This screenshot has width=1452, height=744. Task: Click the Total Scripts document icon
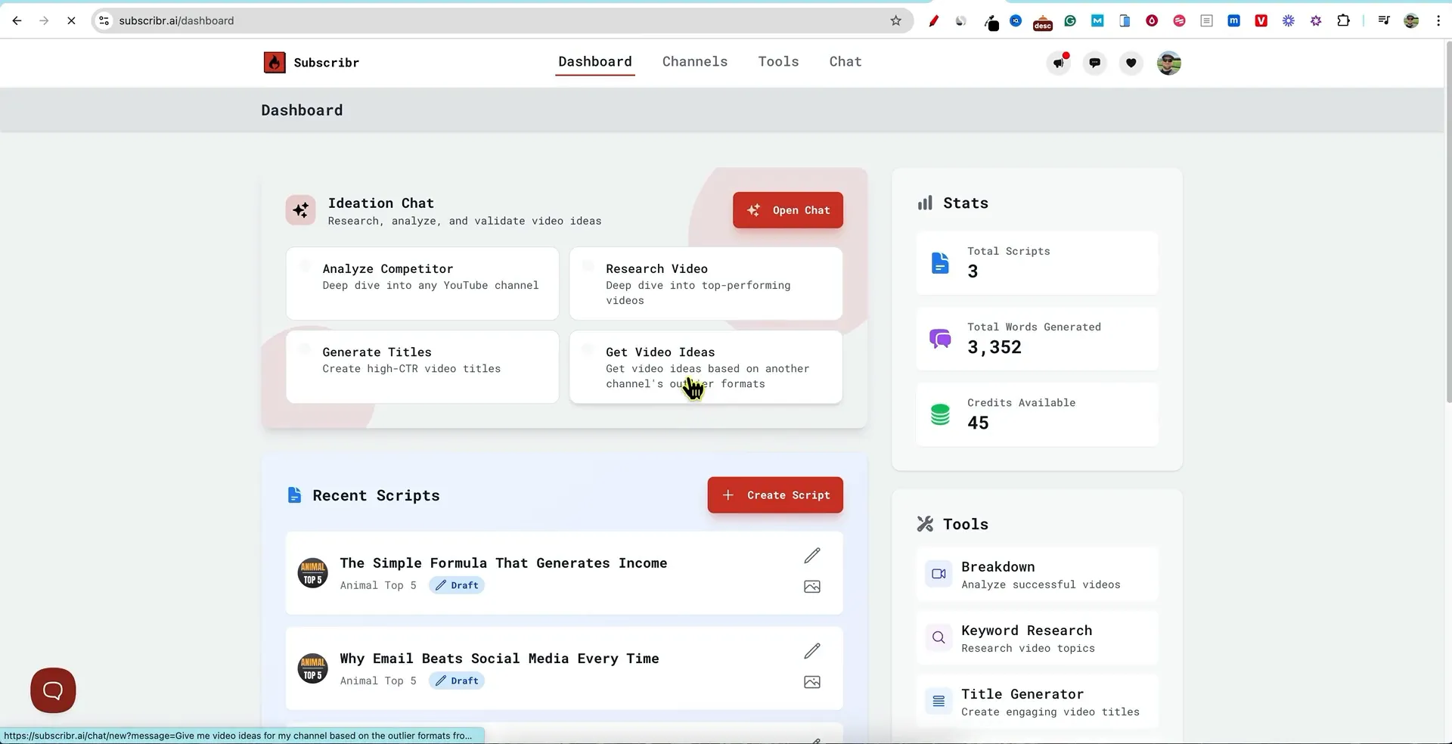[x=940, y=263]
